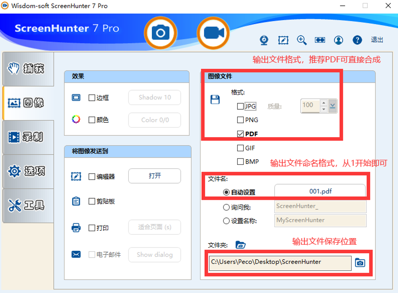Click the ScreenHunter title bar app icon
The image size is (398, 293).
click(x=5, y=6)
